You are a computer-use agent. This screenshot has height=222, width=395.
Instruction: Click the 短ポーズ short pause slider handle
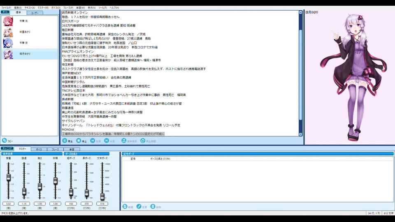[x=71, y=192]
